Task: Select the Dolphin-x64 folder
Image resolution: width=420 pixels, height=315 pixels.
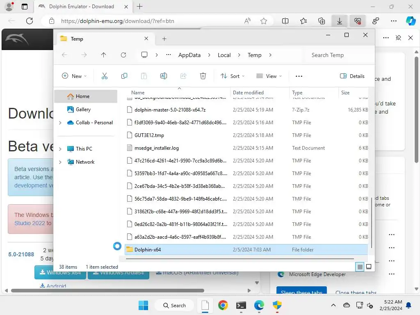Action: pos(247,250)
